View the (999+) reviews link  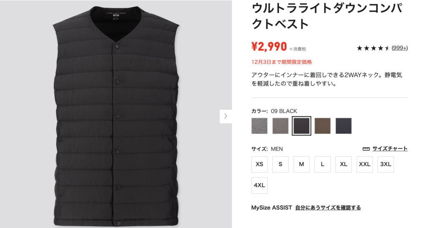point(399,48)
